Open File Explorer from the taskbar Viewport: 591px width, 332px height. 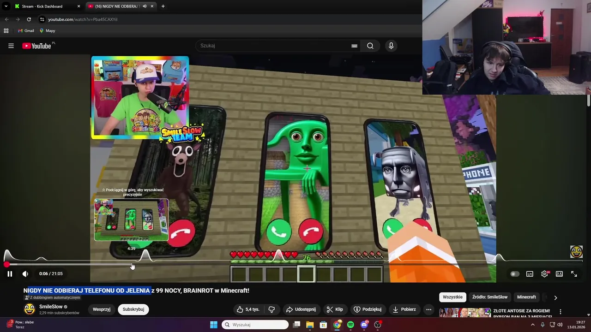(310, 325)
